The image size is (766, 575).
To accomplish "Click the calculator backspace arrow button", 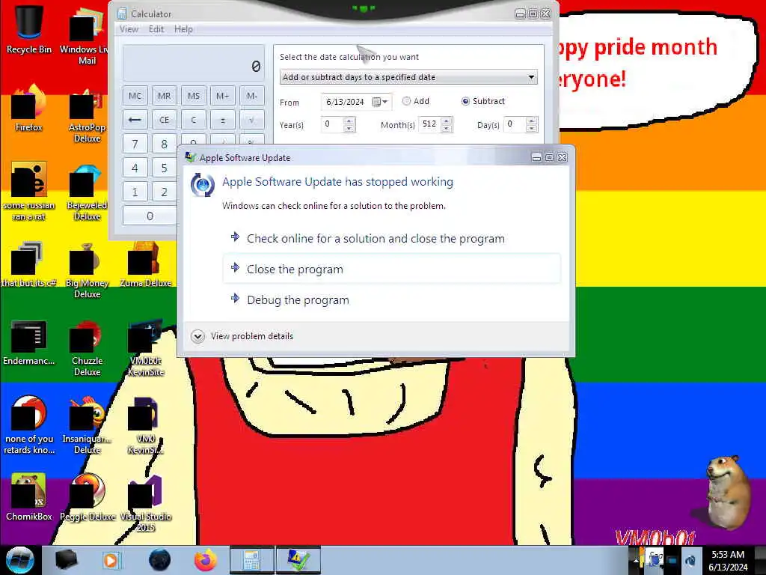I will [x=135, y=120].
